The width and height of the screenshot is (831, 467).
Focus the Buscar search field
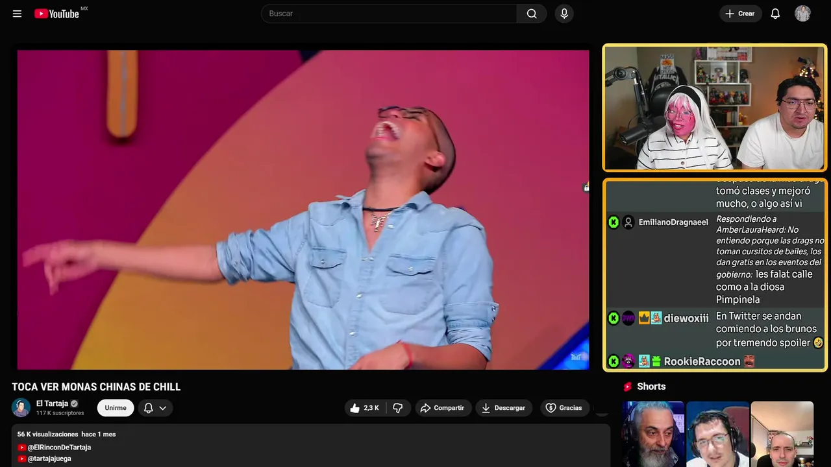(x=389, y=14)
